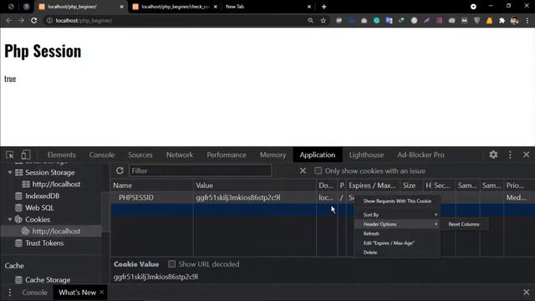Open Web SQL in the sidebar
Viewport: 535px width, 301px height.
[x=39, y=208]
